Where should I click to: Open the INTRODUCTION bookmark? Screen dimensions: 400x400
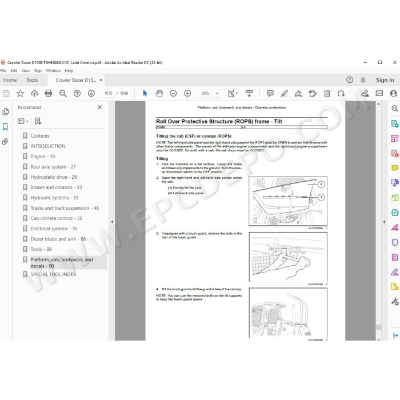47,146
